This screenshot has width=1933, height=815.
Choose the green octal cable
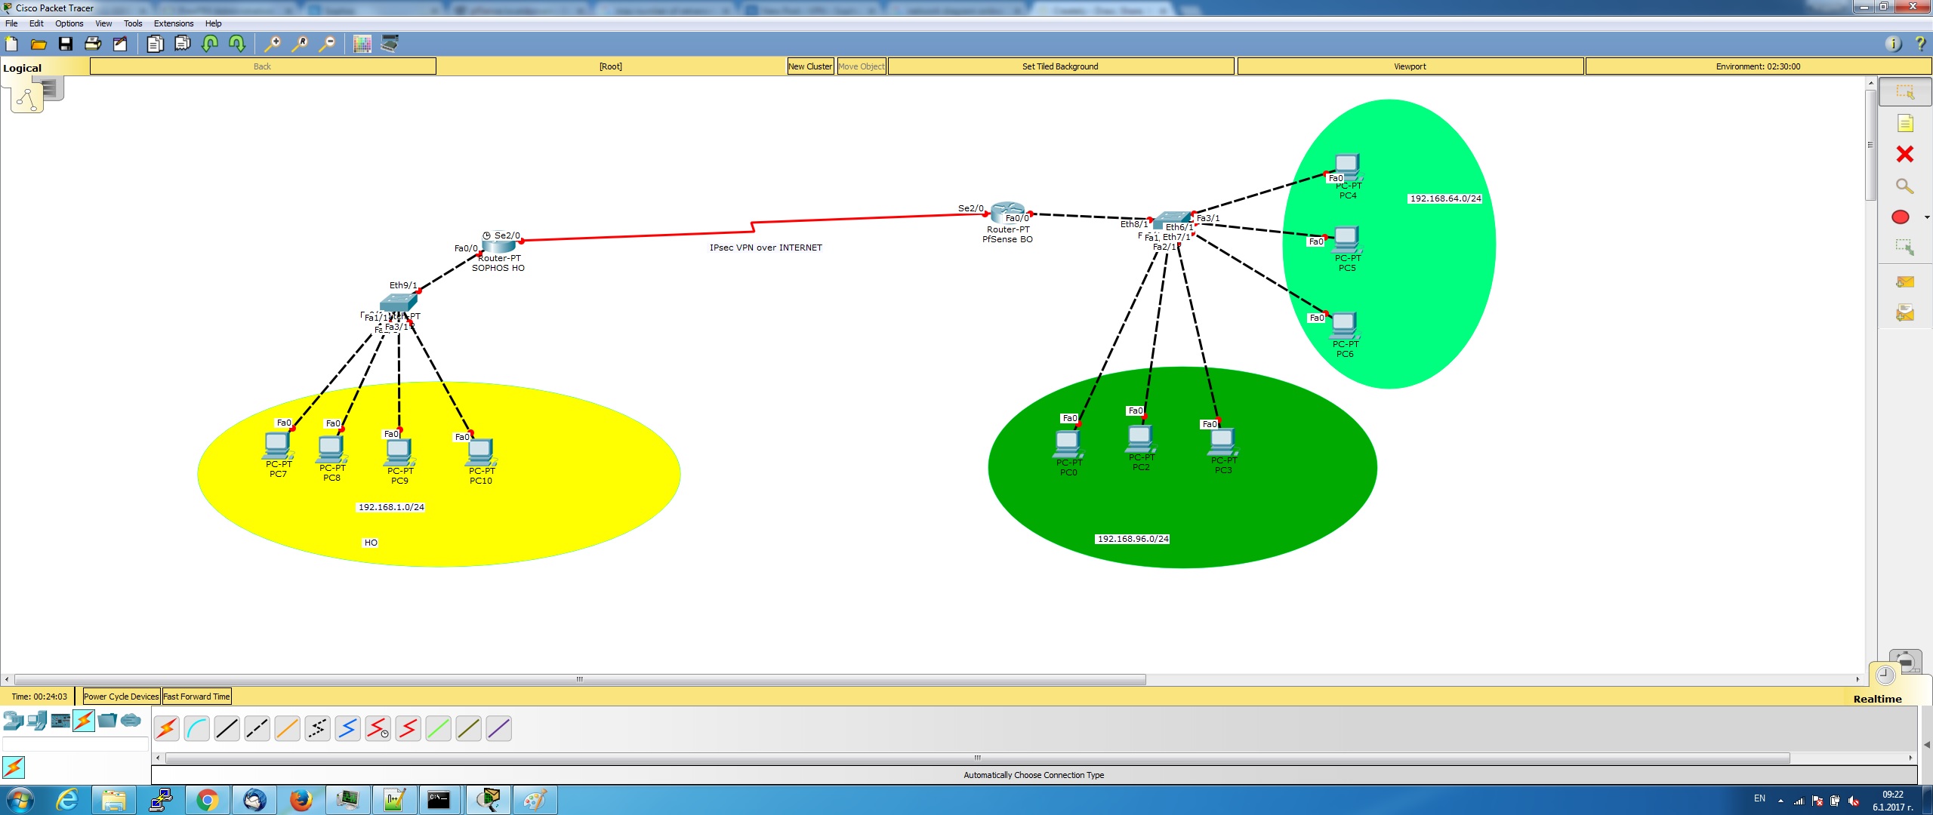click(439, 728)
